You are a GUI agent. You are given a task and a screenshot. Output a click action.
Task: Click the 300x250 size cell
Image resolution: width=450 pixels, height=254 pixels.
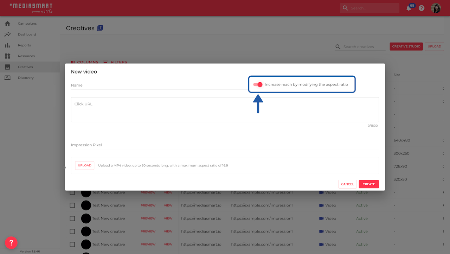coord(402,153)
